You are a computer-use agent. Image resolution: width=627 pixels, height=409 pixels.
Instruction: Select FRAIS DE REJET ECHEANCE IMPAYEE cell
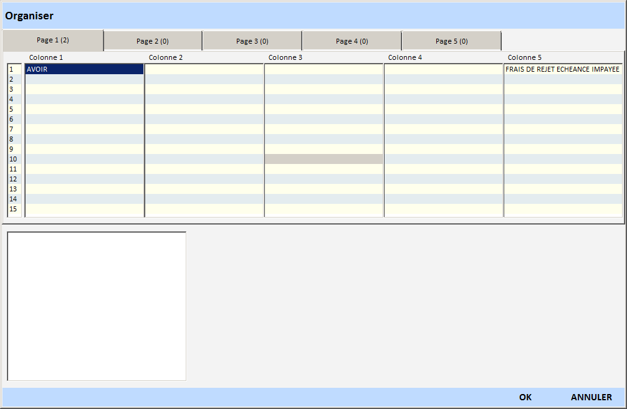(x=563, y=69)
